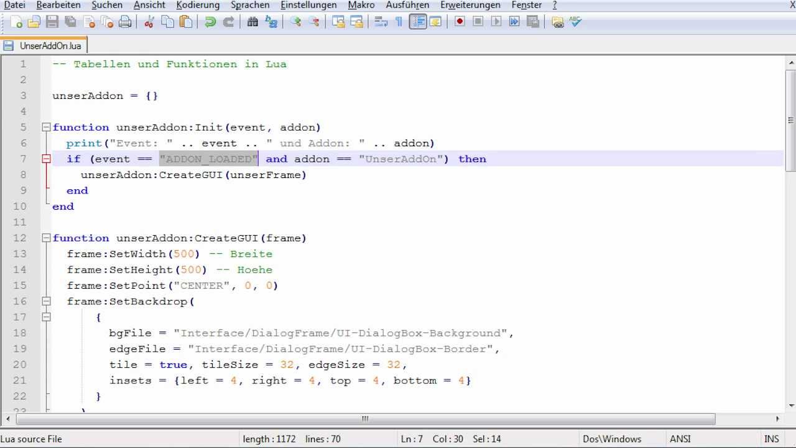
Task: Toggle synchronized vertical scrolling
Action: click(x=338, y=22)
